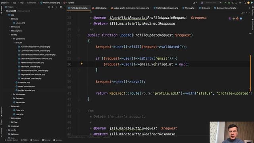Open the Project view dropdown

coord(11,7)
